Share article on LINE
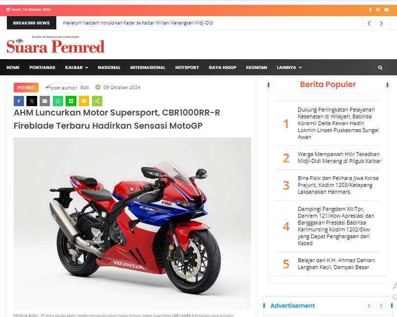 [71, 101]
